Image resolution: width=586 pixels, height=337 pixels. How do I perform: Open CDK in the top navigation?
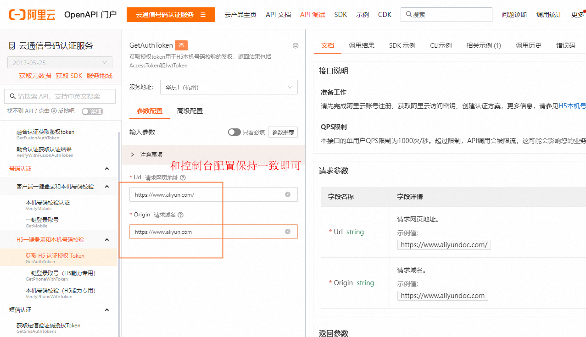[385, 15]
